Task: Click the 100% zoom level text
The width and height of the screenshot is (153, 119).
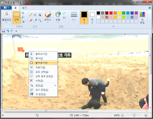Action: click(117, 115)
